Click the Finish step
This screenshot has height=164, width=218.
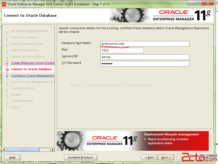(15, 107)
